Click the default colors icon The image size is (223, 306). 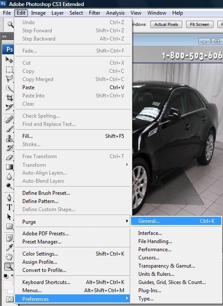6,276
